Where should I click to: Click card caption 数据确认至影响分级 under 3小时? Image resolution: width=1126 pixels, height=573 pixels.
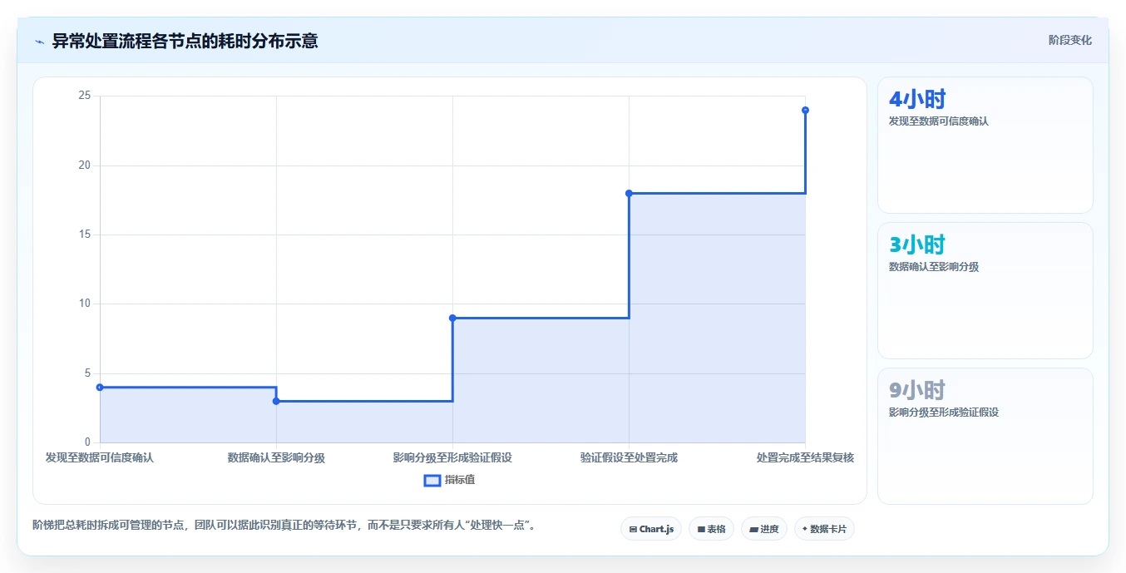pyautogui.click(x=934, y=267)
